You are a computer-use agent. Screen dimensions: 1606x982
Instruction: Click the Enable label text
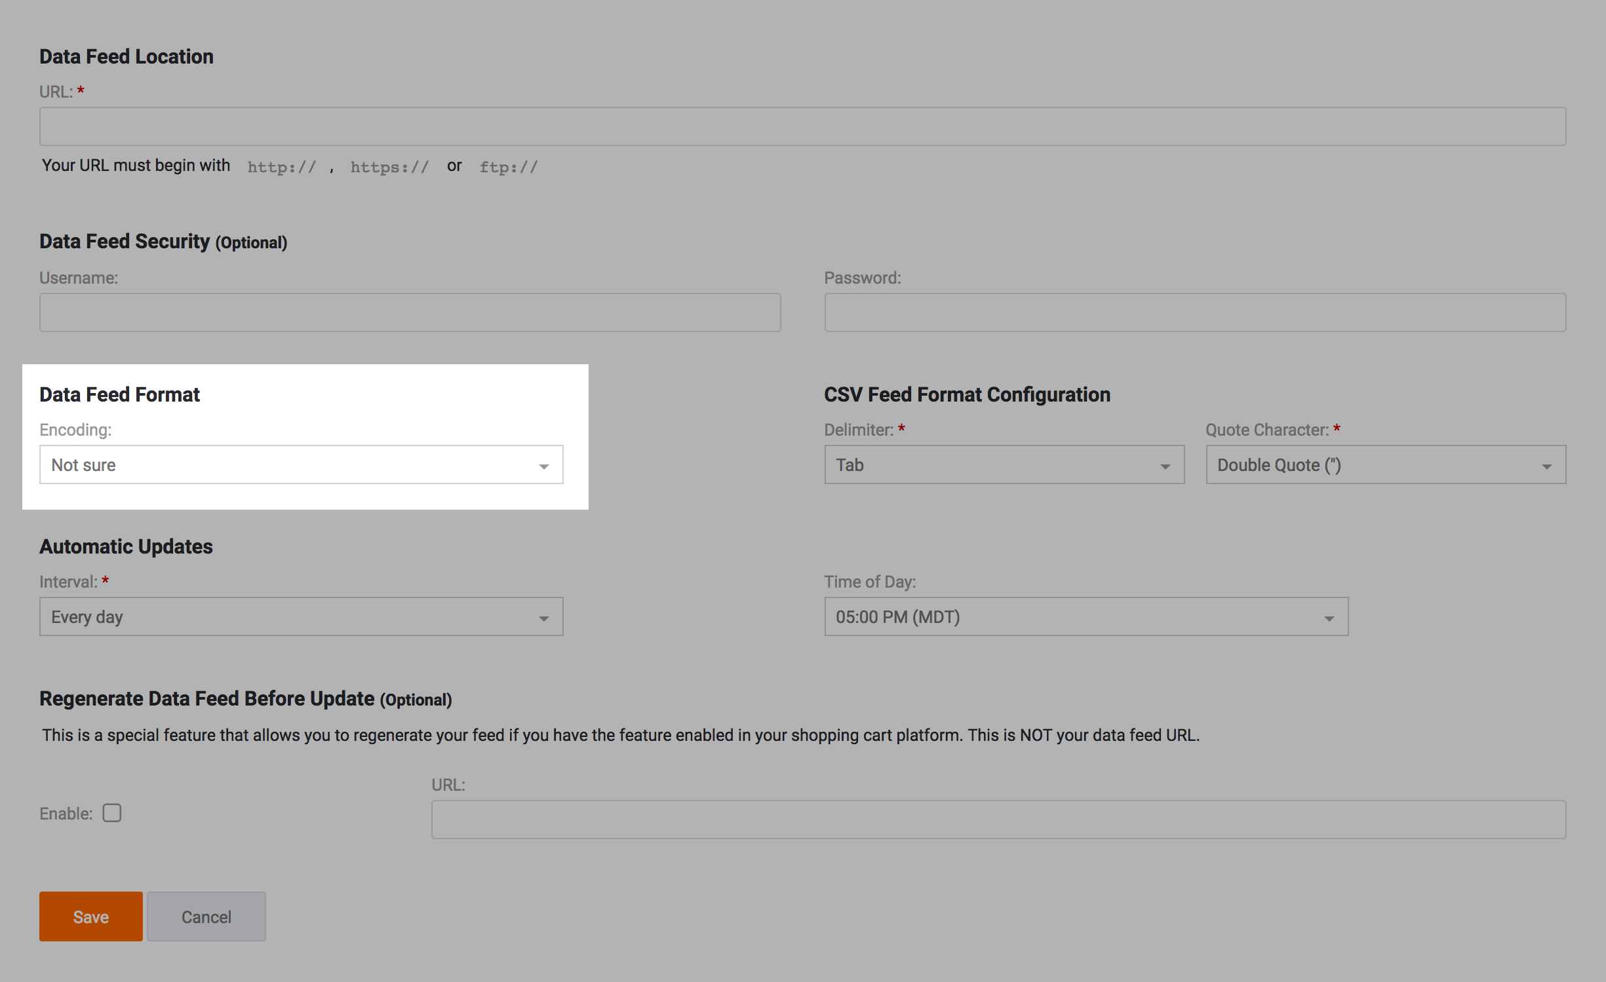click(66, 814)
